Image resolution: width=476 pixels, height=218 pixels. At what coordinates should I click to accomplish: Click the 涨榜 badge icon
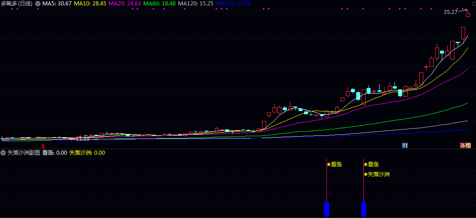[x=465, y=146]
